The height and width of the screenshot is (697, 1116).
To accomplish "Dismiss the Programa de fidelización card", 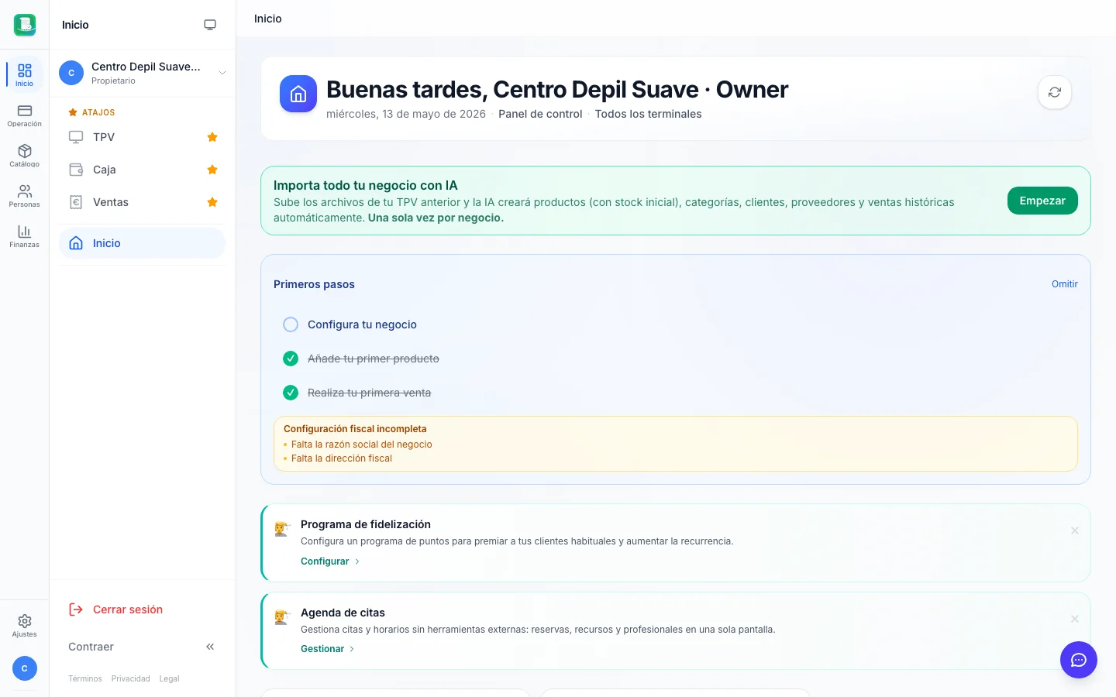I will [x=1075, y=530].
